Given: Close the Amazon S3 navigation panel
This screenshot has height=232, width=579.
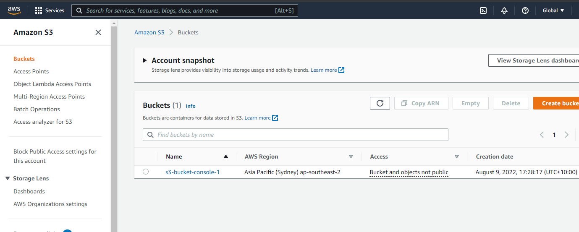Looking at the screenshot, I should coord(98,32).
